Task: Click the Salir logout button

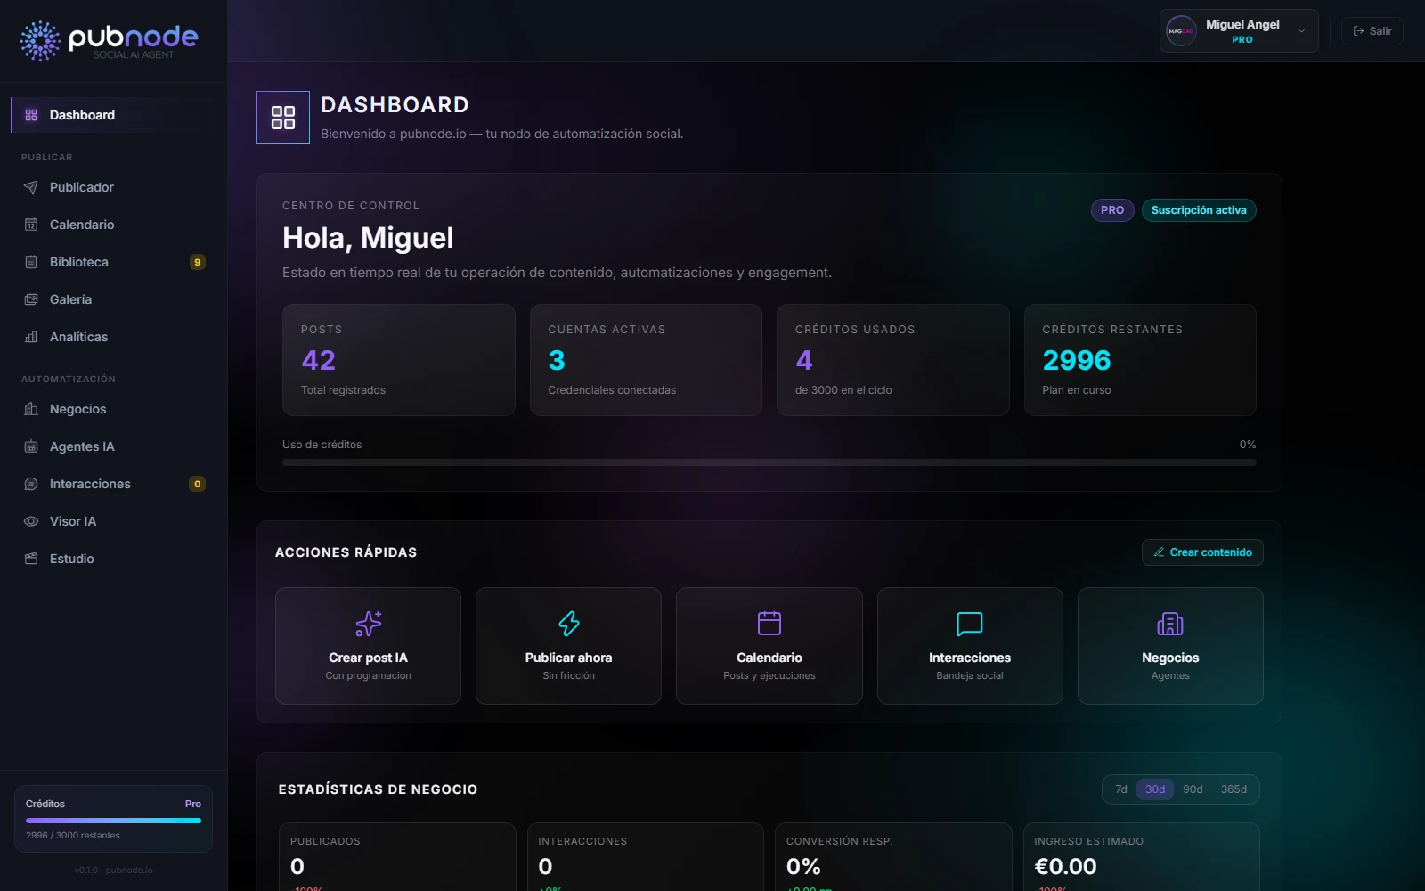Action: (1372, 31)
